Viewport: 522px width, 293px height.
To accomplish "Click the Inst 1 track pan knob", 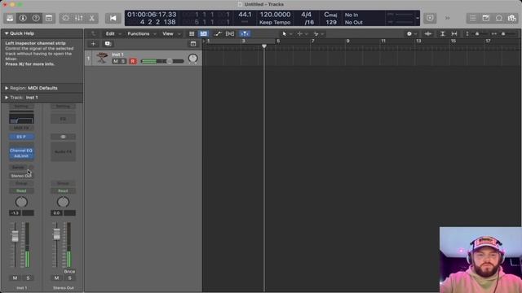I will point(192,59).
